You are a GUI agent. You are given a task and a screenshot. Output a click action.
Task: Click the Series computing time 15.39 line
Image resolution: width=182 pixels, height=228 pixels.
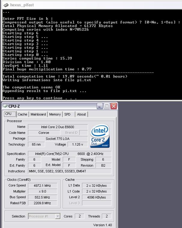37,58
